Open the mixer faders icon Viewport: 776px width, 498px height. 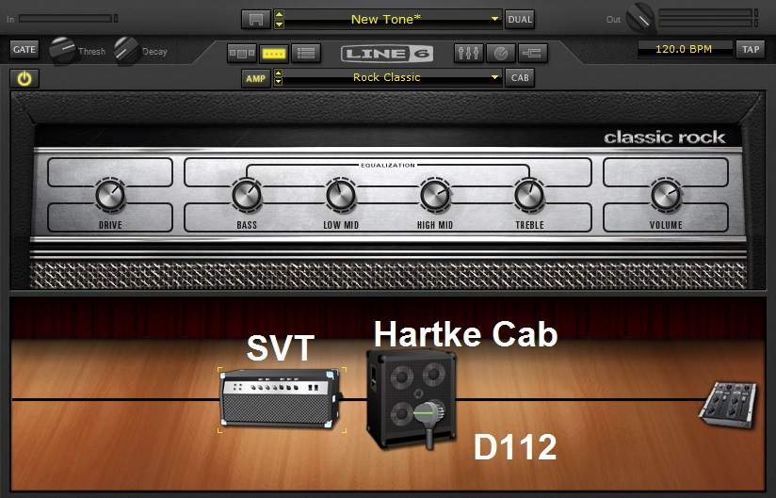click(x=468, y=53)
